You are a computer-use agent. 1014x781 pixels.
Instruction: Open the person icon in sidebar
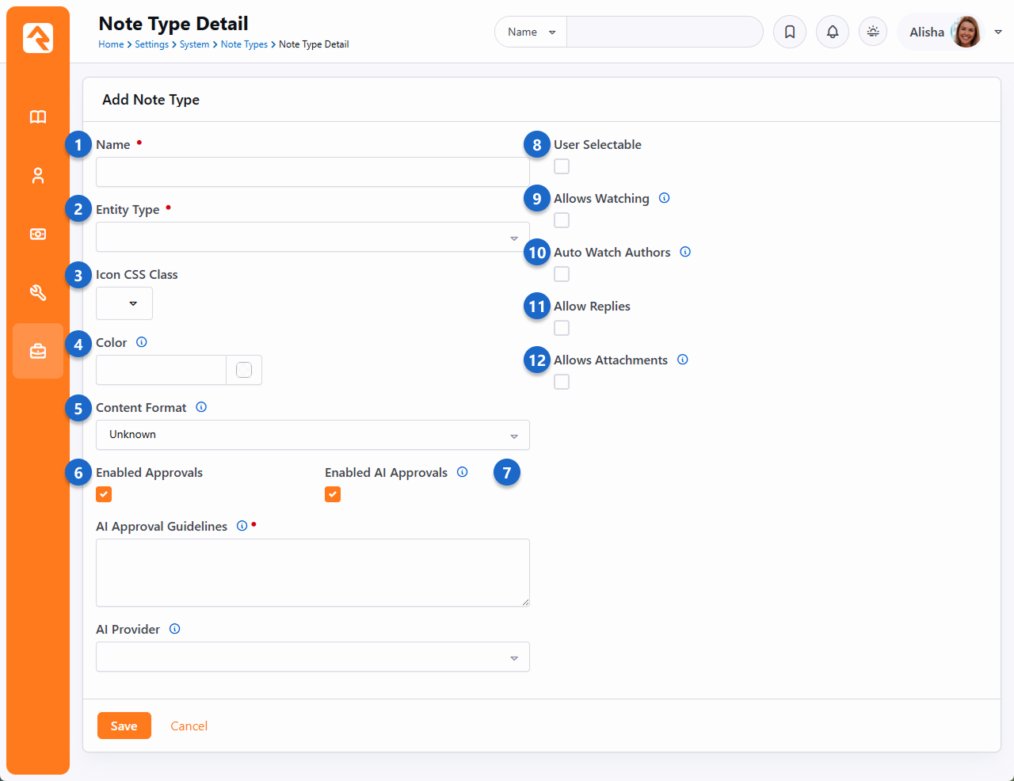tap(38, 176)
